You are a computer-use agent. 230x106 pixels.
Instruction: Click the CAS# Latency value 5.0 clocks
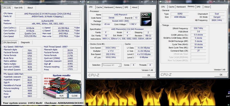click(x=198, y=35)
